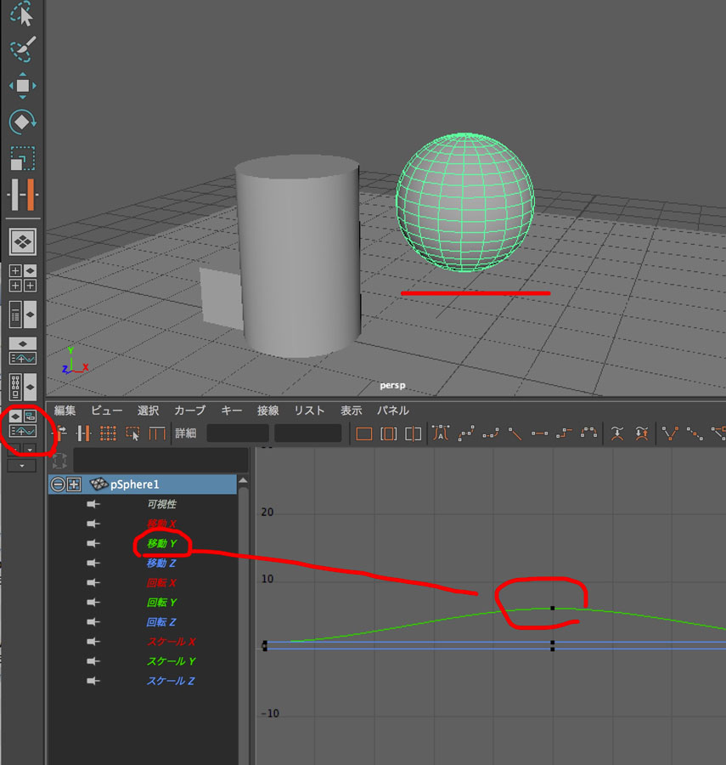Click the Frame Playback Range icon
Image resolution: width=726 pixels, height=765 pixels.
pyautogui.click(x=388, y=433)
